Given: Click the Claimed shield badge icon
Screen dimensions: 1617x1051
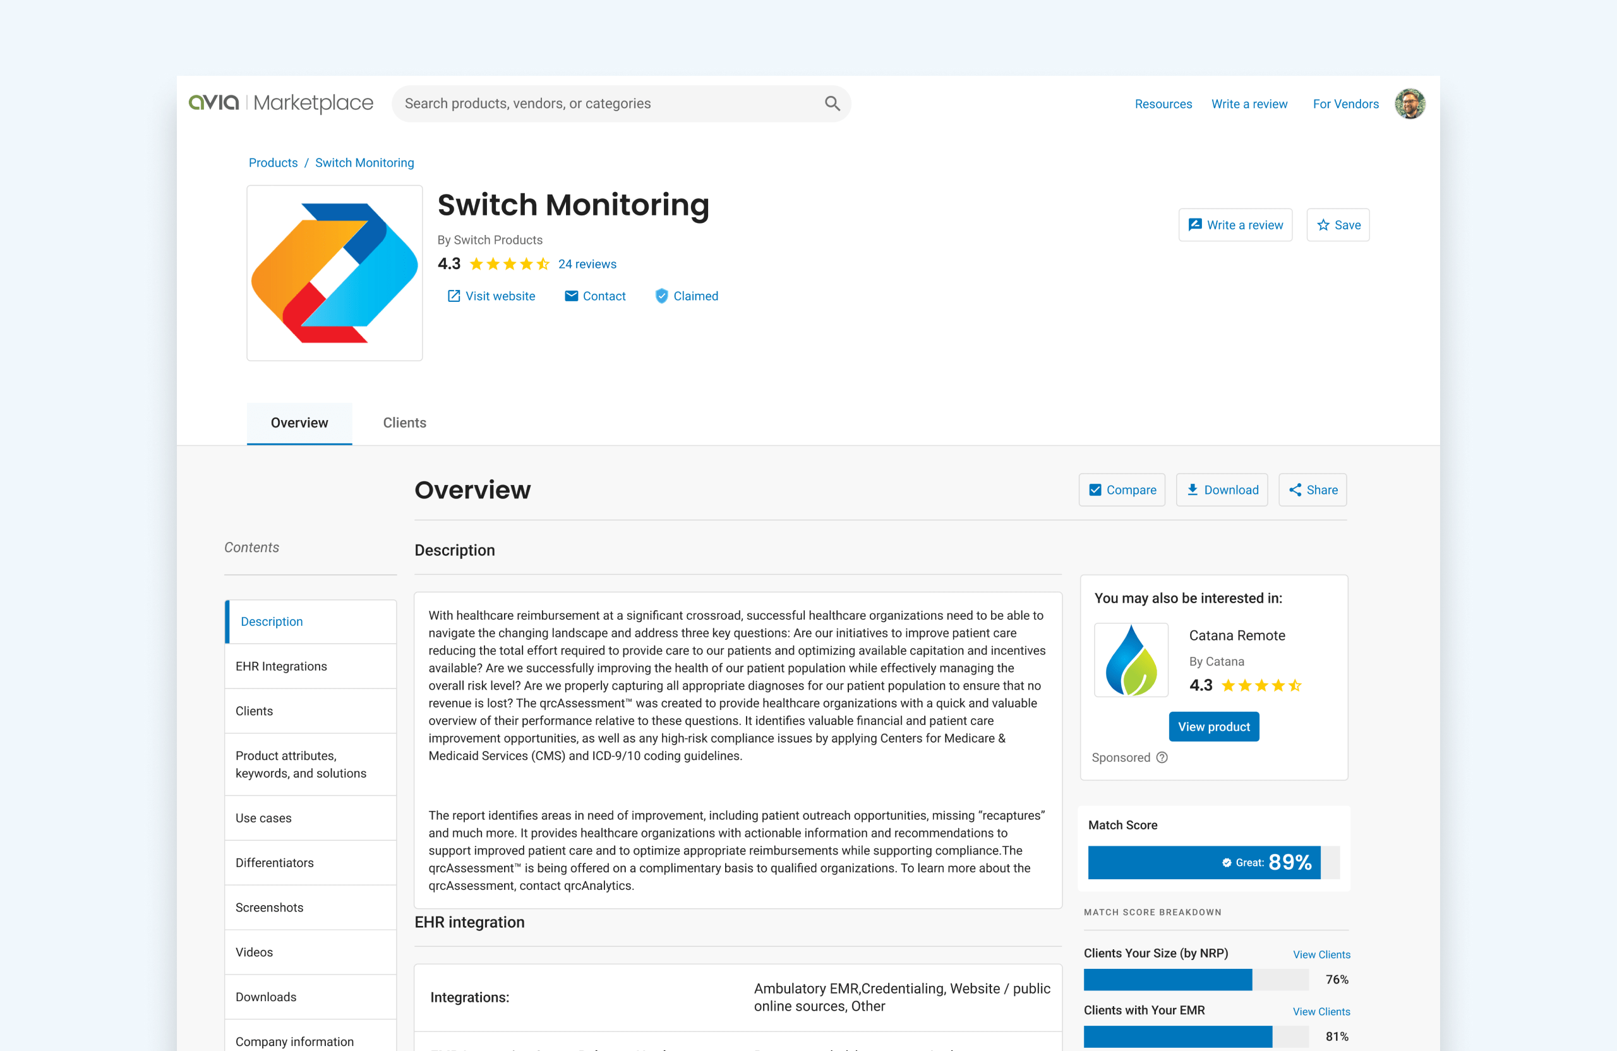Looking at the screenshot, I should coord(661,296).
